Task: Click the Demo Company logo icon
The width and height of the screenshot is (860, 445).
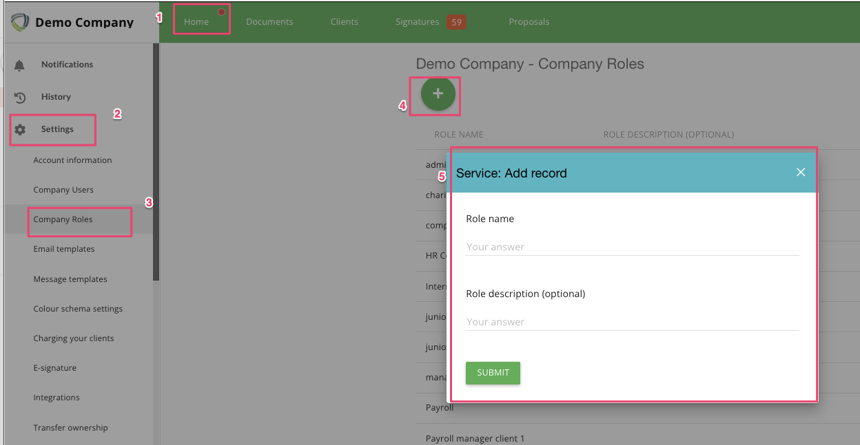Action: (x=20, y=22)
